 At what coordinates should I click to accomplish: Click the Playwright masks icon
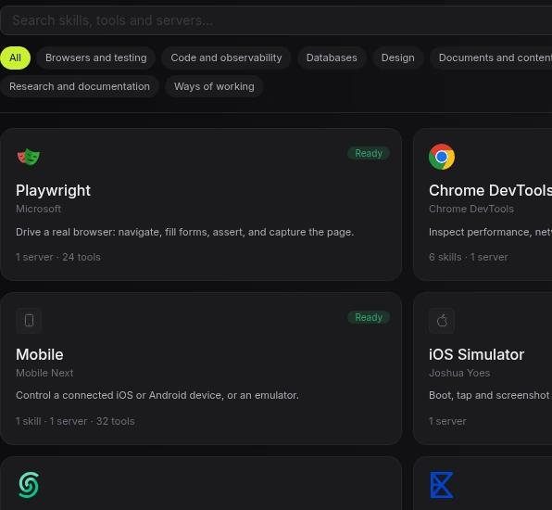(29, 157)
